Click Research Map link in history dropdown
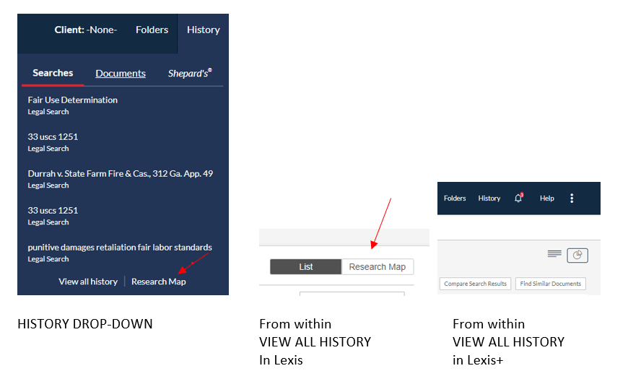Screen dimensions: 641x371 (x=159, y=281)
